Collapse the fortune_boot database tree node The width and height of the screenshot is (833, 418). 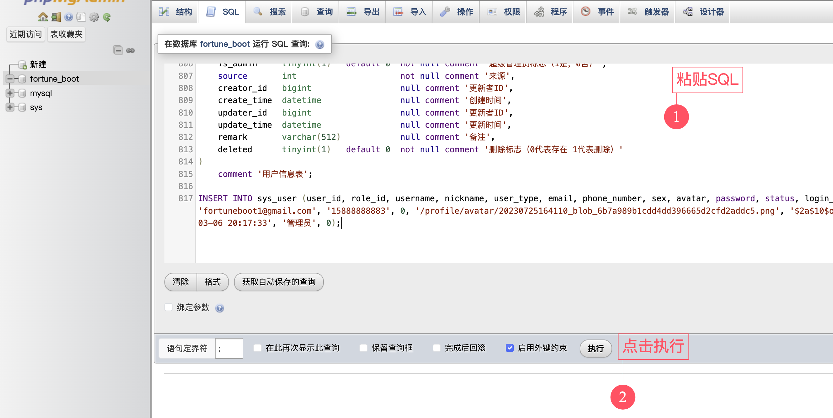(10, 79)
